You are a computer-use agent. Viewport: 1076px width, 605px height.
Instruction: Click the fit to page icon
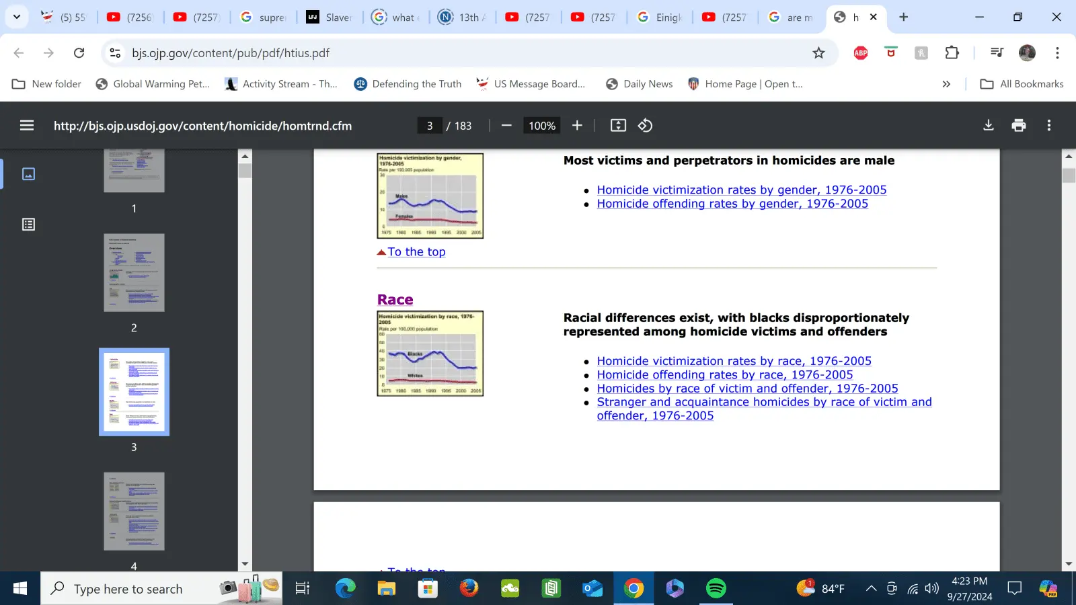tap(618, 125)
